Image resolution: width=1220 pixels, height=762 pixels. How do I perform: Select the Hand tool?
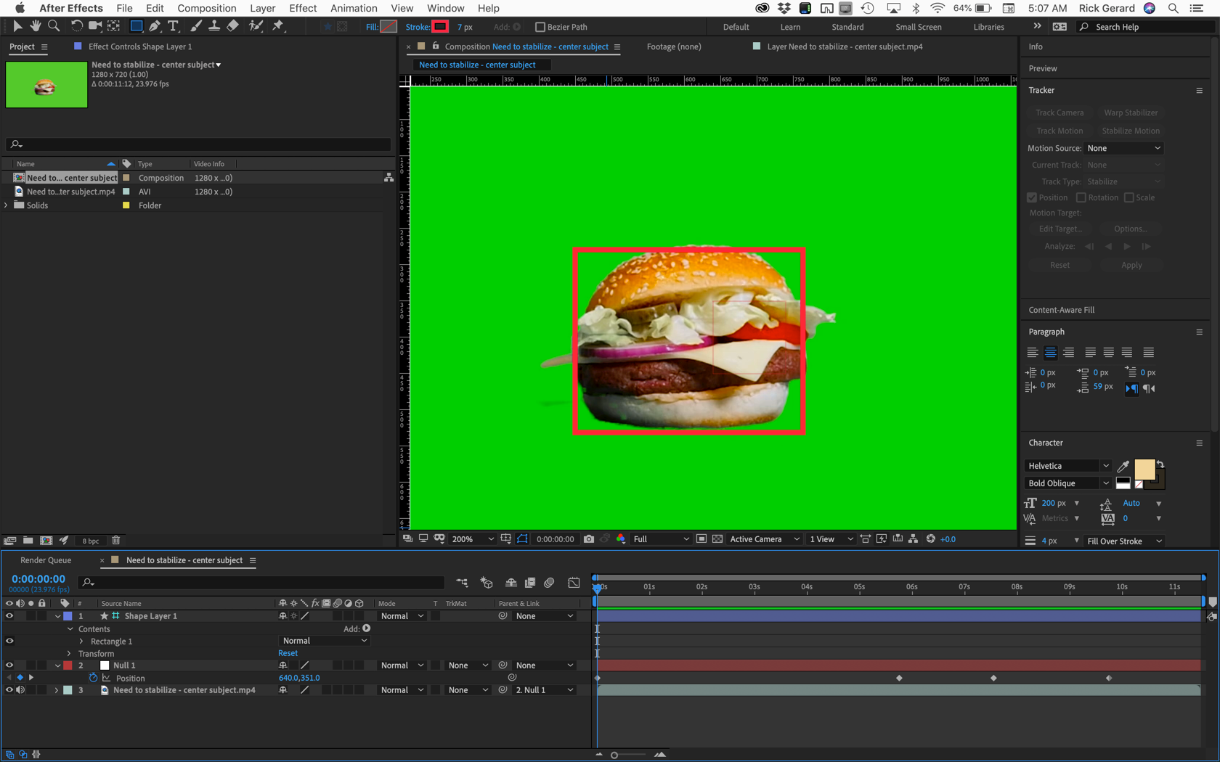point(35,26)
